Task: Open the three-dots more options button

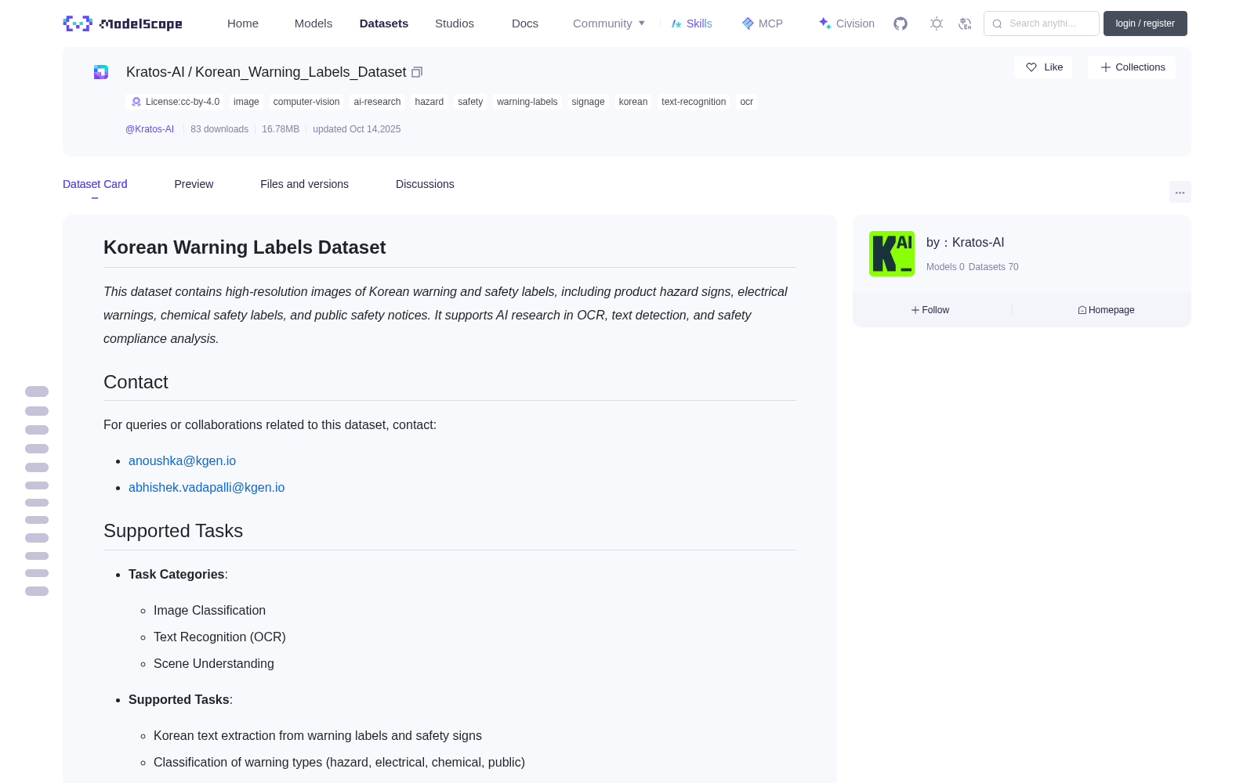Action: click(x=1180, y=193)
